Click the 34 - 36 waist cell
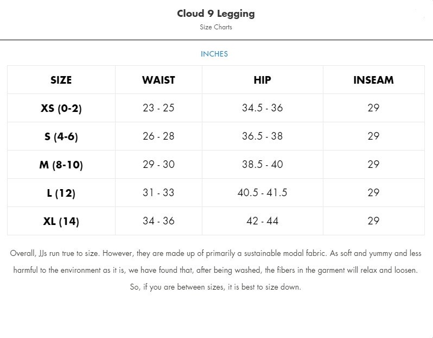 coord(158,221)
